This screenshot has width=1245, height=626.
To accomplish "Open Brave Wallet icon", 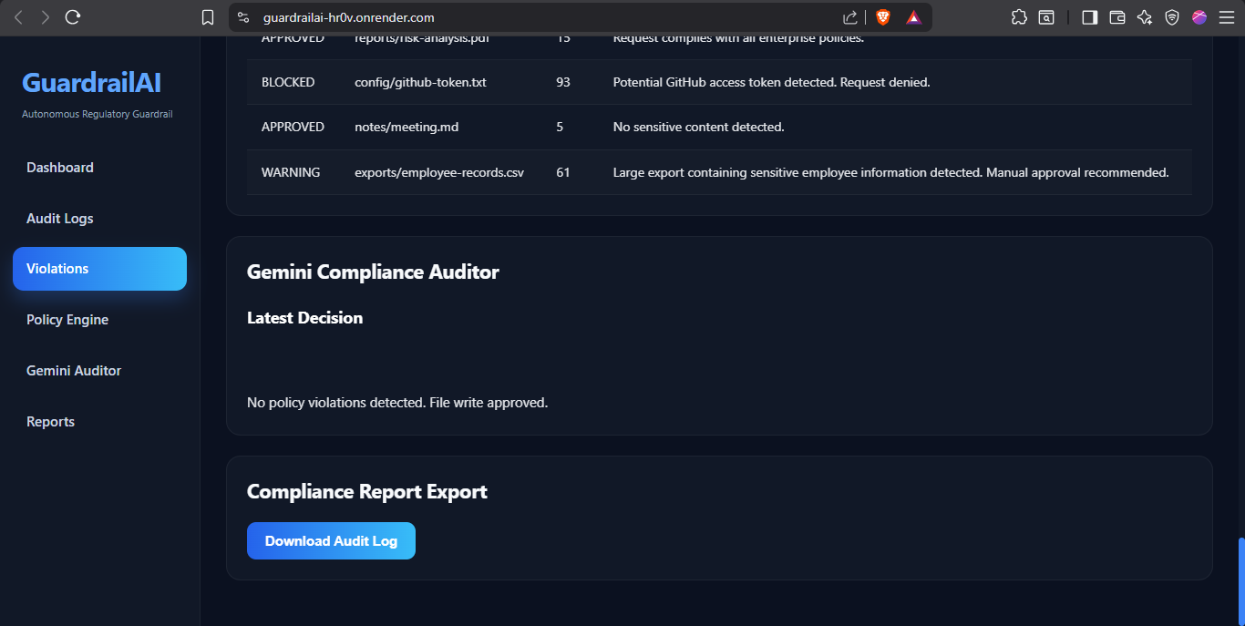I will point(1117,17).
